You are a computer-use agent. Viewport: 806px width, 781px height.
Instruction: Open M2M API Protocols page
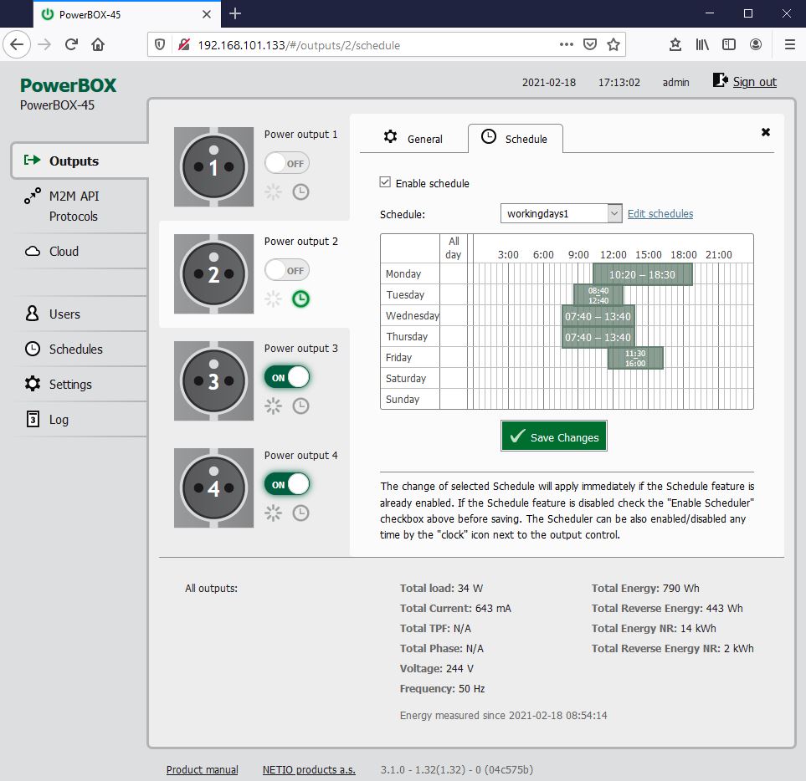click(x=80, y=206)
